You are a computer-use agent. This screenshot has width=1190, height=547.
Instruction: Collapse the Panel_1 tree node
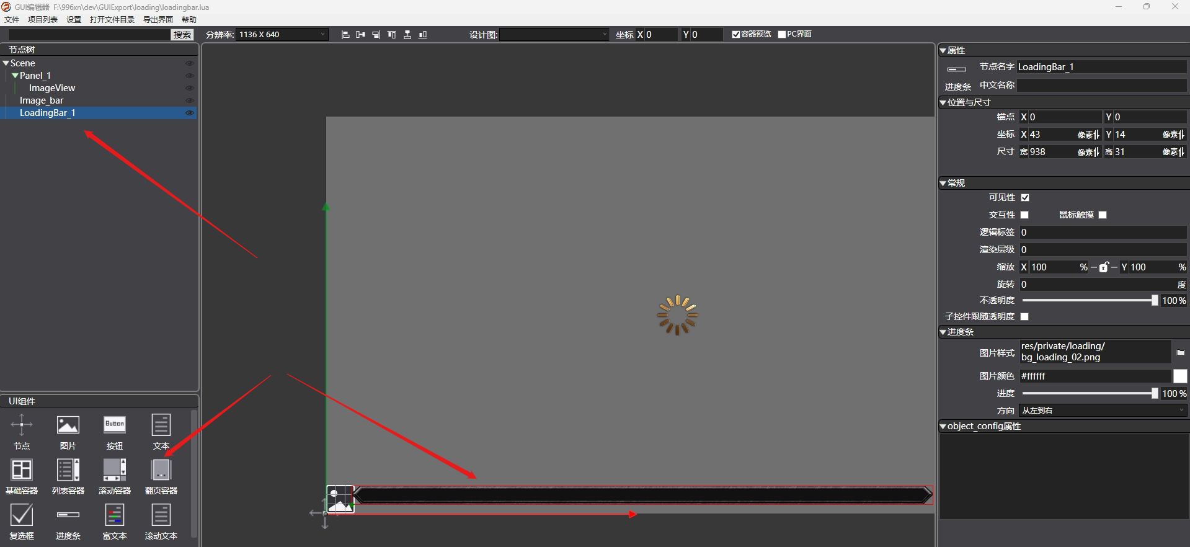(x=15, y=76)
